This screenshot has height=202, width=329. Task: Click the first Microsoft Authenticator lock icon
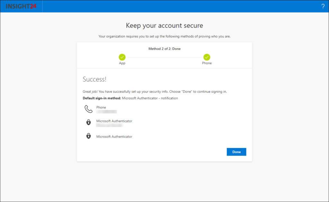click(89, 122)
